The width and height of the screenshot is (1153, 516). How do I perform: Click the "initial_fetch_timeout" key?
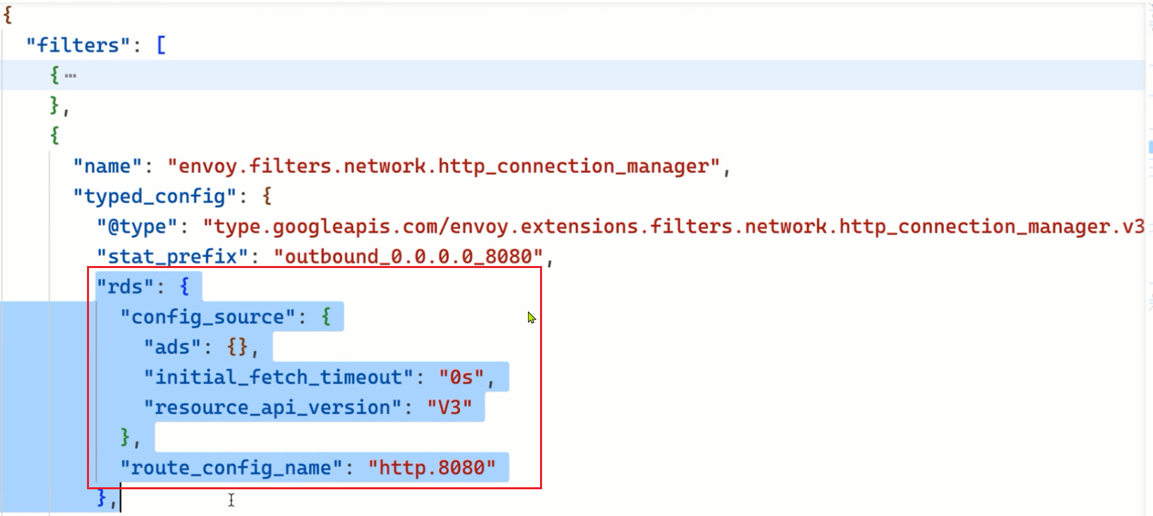[x=278, y=377]
